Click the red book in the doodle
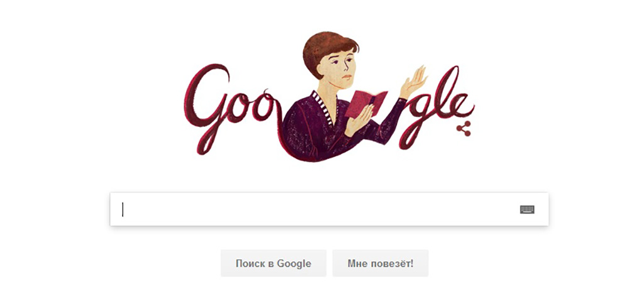 tap(365, 104)
